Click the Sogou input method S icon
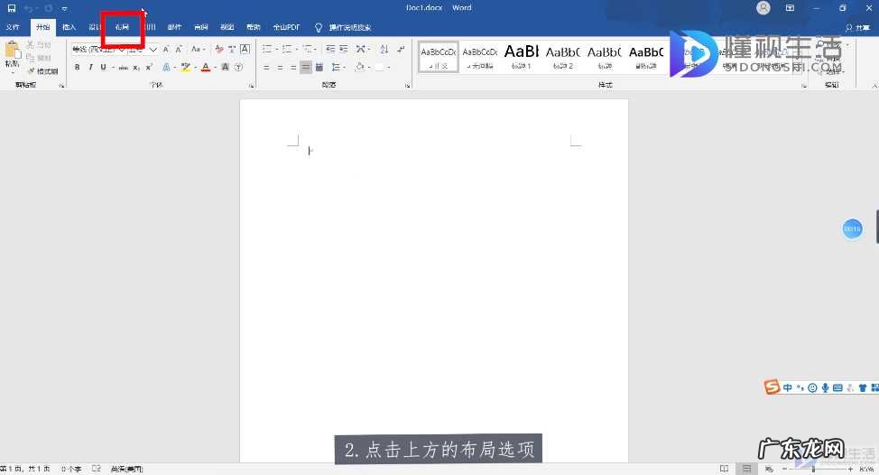This screenshot has height=475, width=879. 772,387
